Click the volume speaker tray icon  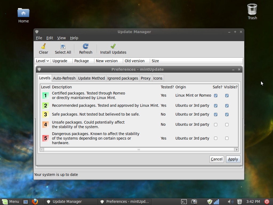pyautogui.click(x=230, y=202)
